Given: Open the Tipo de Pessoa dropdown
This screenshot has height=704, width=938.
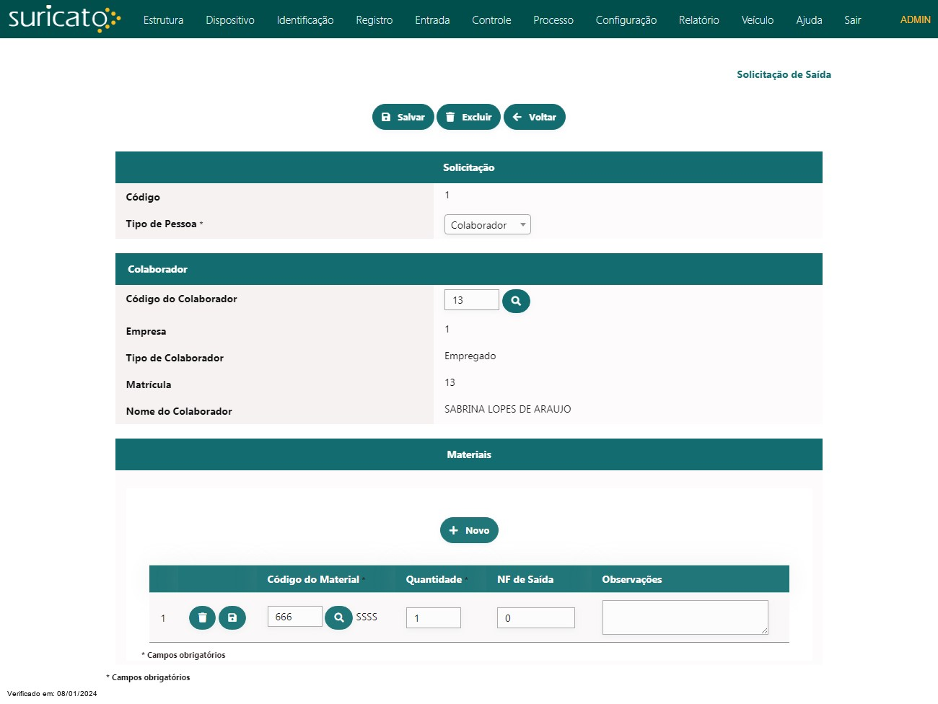Looking at the screenshot, I should 487,225.
